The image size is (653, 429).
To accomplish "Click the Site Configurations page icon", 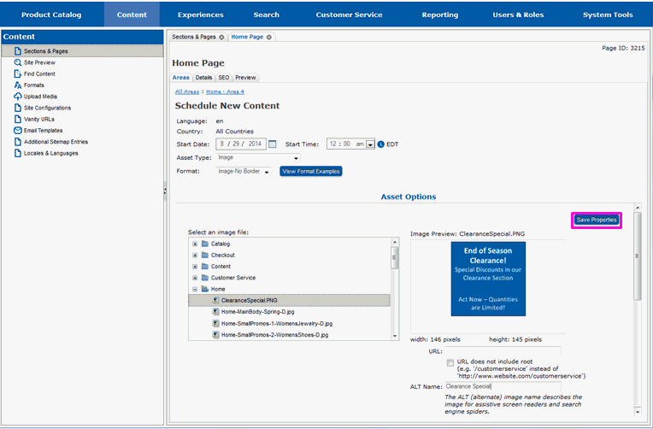I will (17, 108).
